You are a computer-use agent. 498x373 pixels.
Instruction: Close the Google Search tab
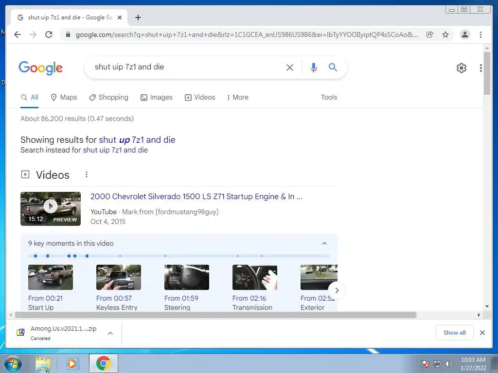[120, 17]
